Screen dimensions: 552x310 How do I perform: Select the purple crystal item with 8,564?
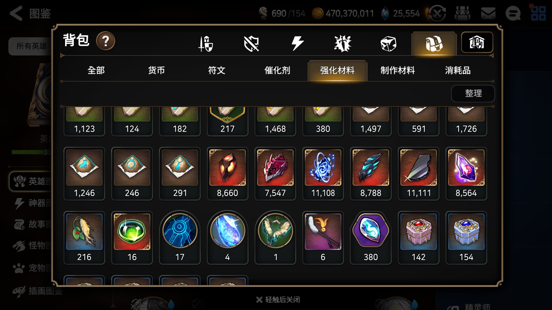466,174
